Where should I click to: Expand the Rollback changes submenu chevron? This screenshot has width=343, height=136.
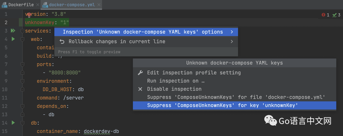click(232, 41)
